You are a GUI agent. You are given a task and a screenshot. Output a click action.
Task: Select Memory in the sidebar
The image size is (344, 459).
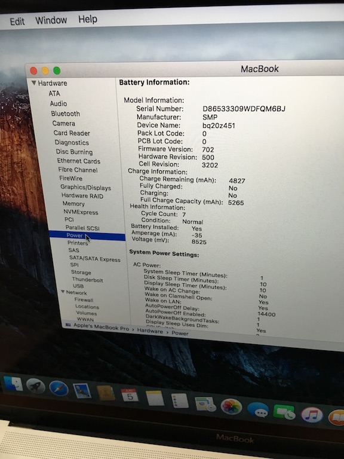(73, 204)
